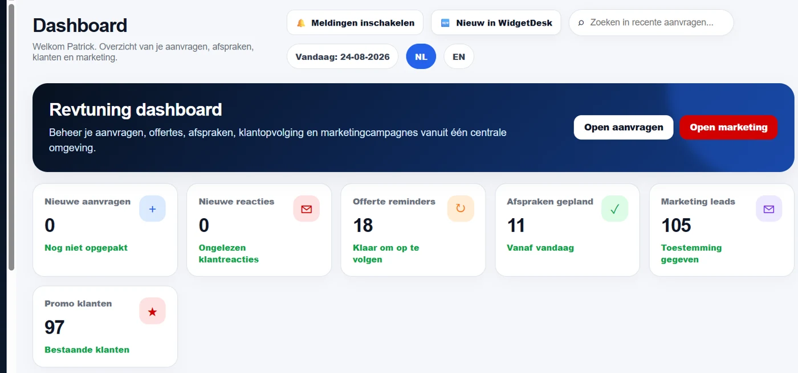The image size is (798, 373).
Task: Click the value 18 for Offerte reminders
Action: [x=363, y=226]
